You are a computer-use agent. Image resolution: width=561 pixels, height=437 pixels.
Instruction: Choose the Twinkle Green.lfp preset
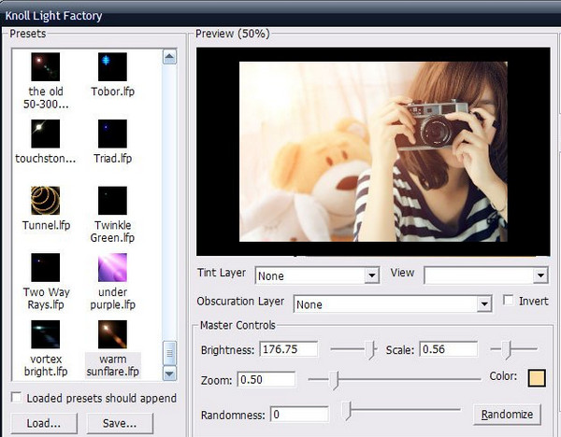point(112,200)
